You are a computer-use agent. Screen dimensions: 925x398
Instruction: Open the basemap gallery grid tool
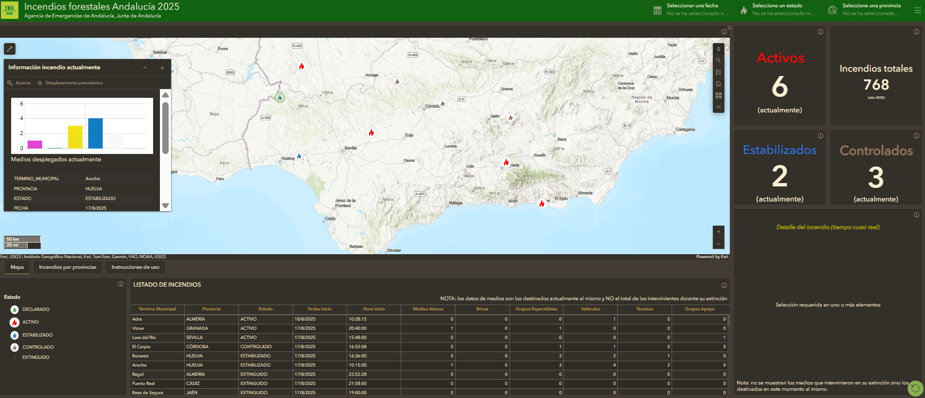(719, 95)
